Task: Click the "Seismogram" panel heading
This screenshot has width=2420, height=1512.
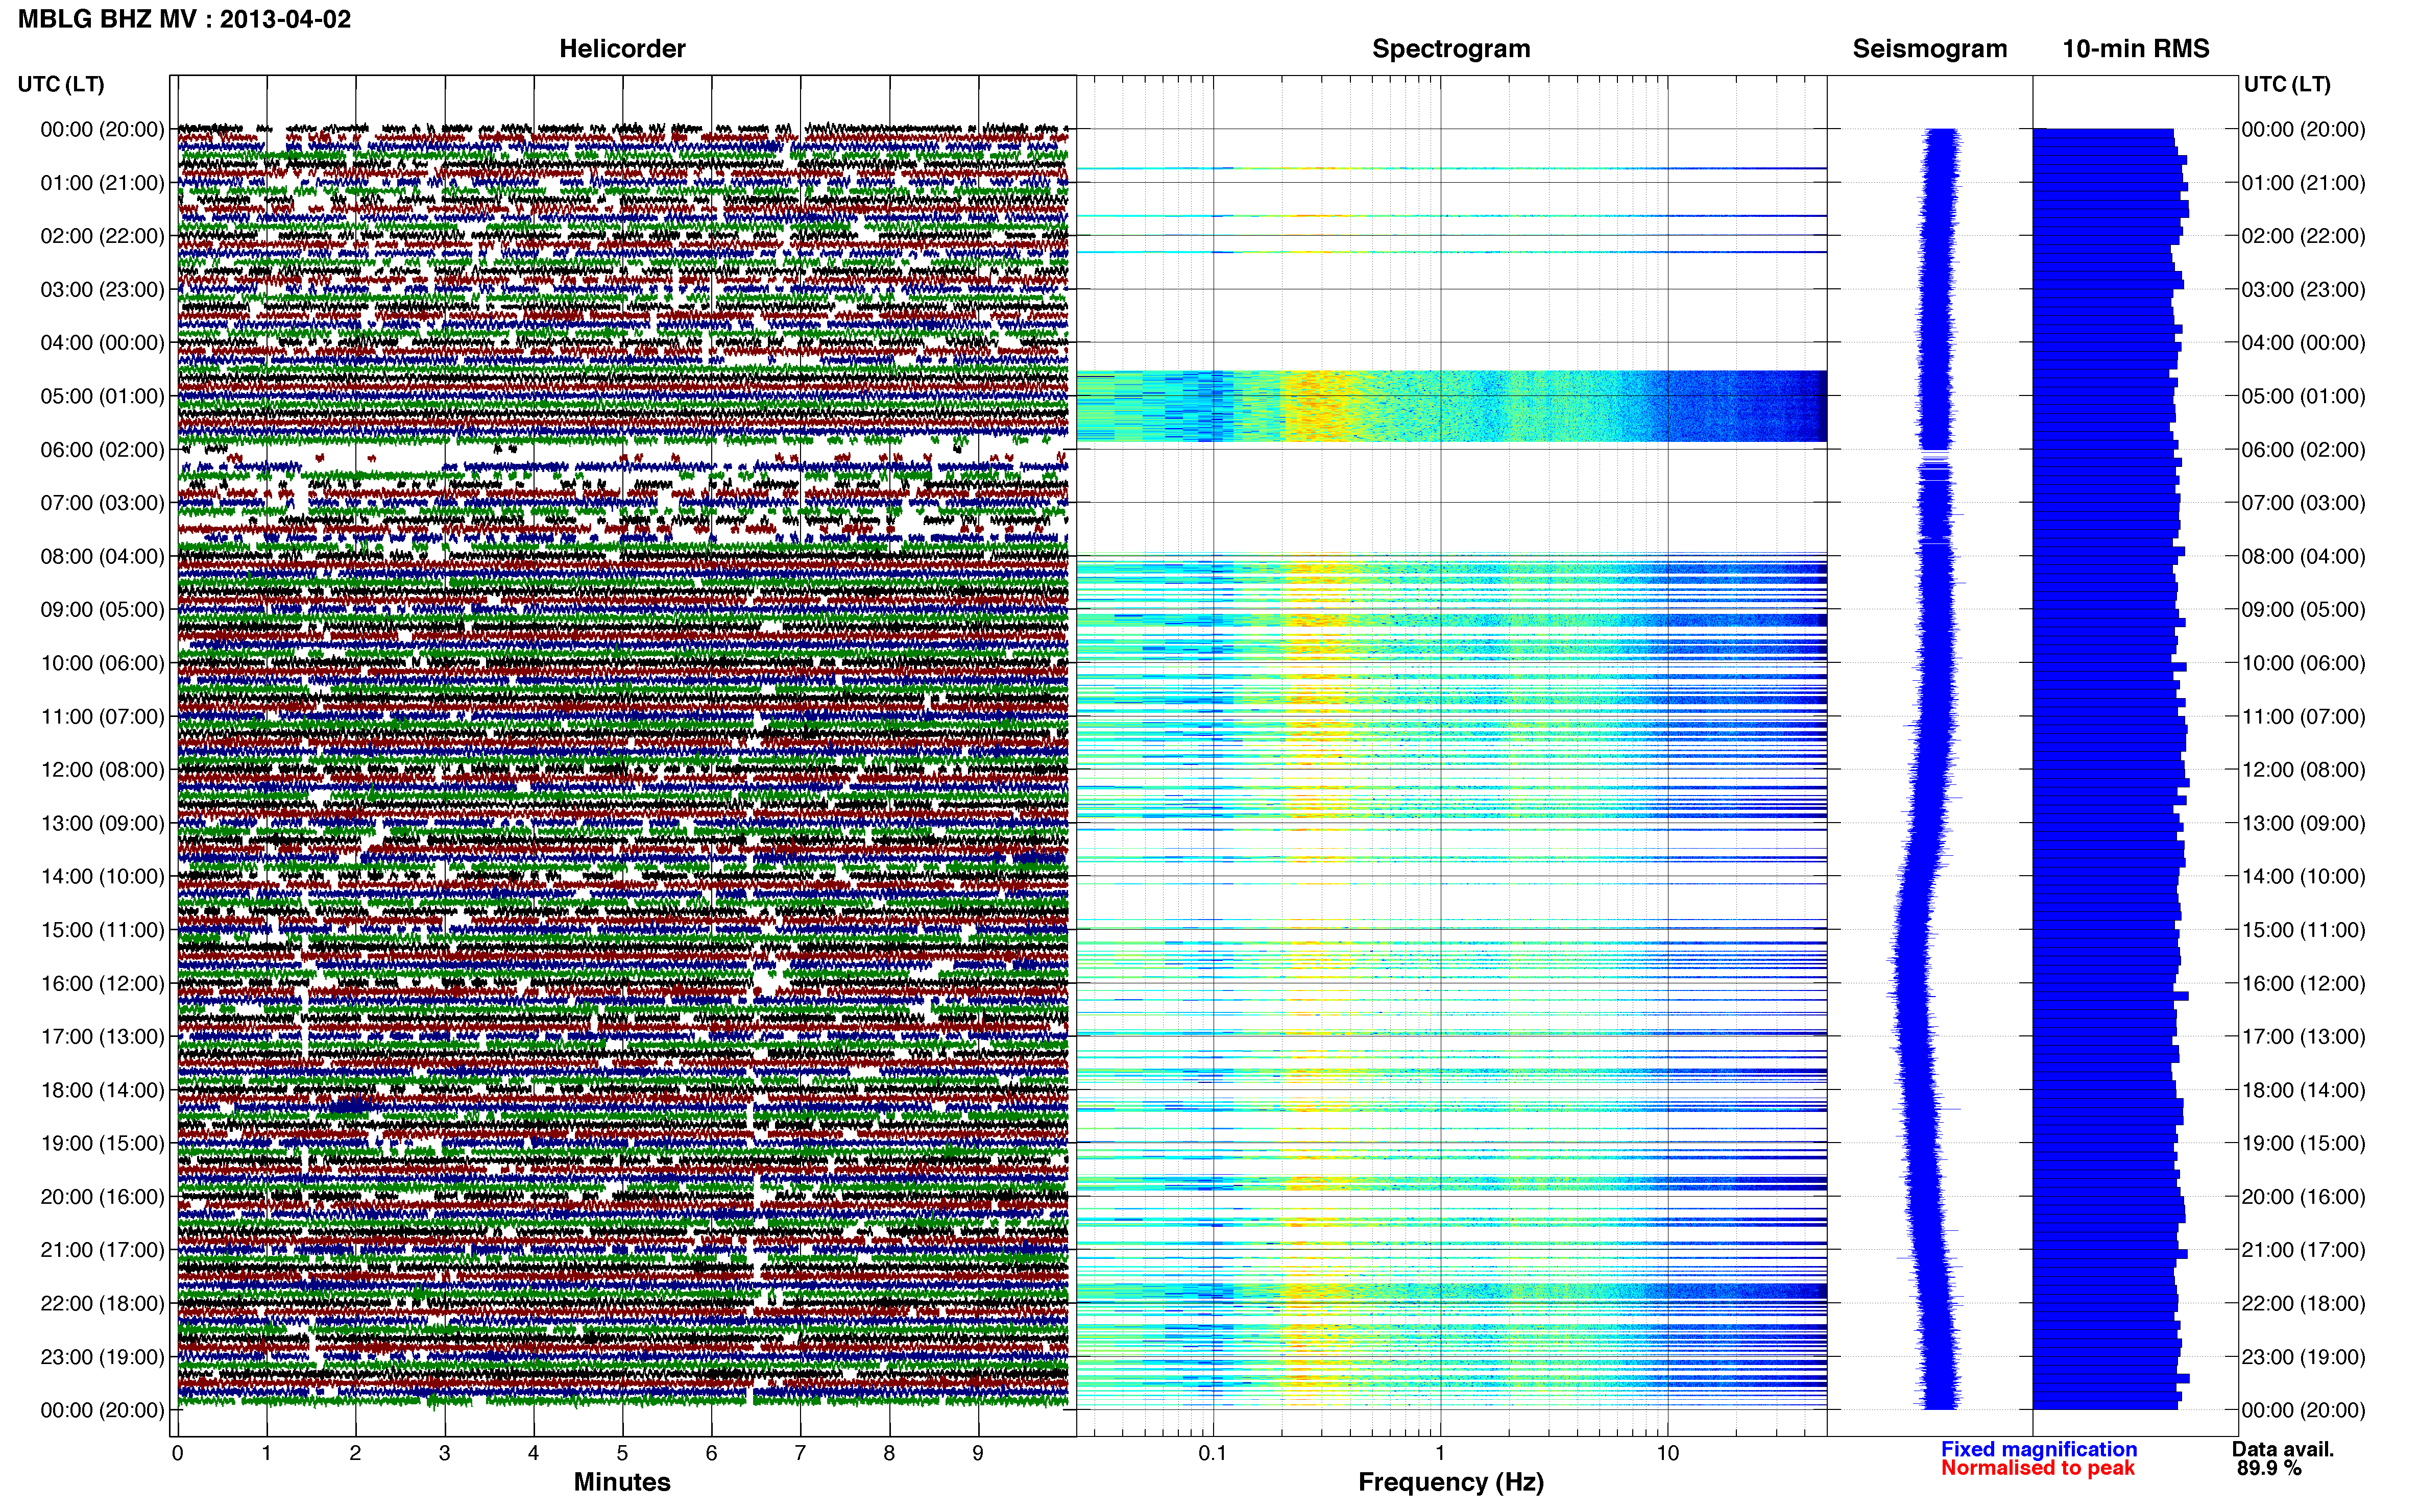Action: click(1930, 49)
